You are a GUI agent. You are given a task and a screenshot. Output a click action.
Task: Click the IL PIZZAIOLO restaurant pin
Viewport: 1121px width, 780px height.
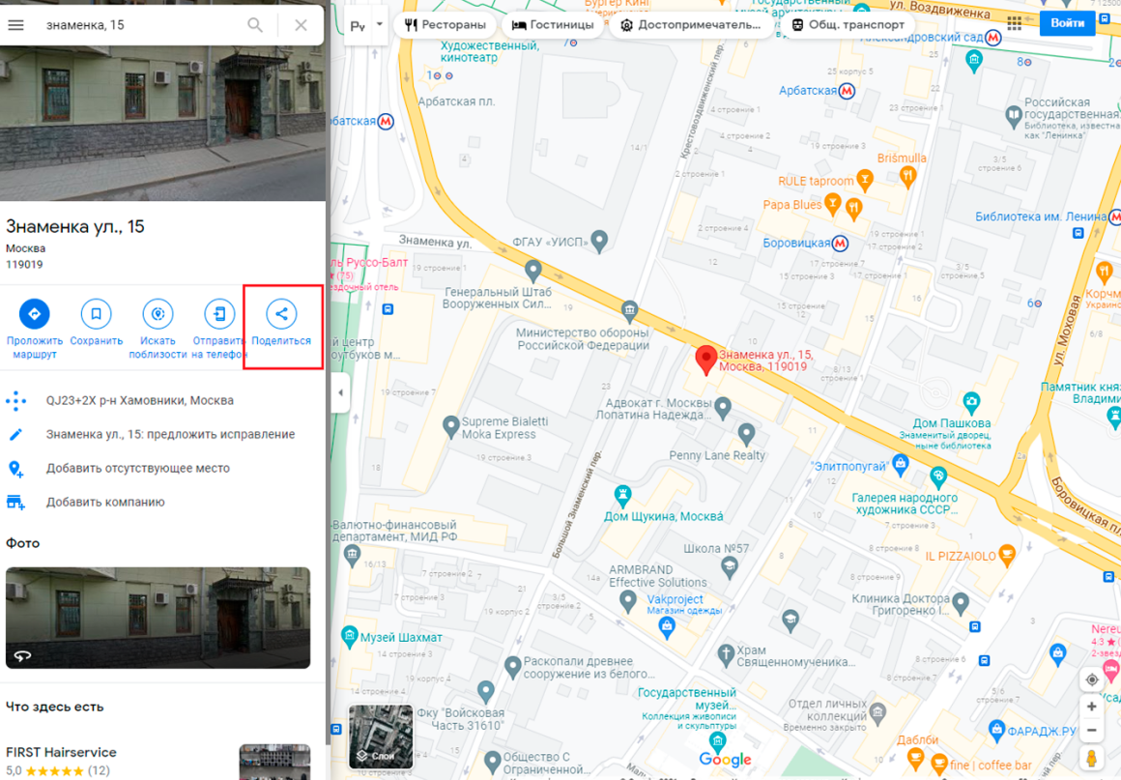tap(1007, 554)
